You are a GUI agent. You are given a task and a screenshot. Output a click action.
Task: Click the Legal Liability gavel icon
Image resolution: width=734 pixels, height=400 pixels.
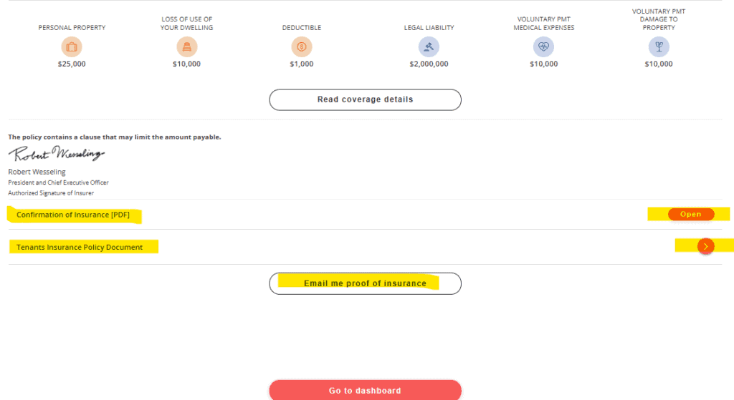click(429, 47)
